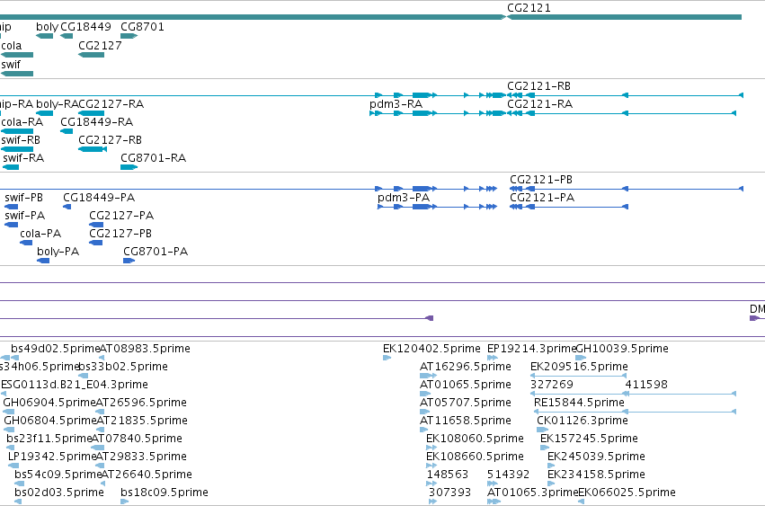Open the EK120402.5prime EST label

[431, 349]
